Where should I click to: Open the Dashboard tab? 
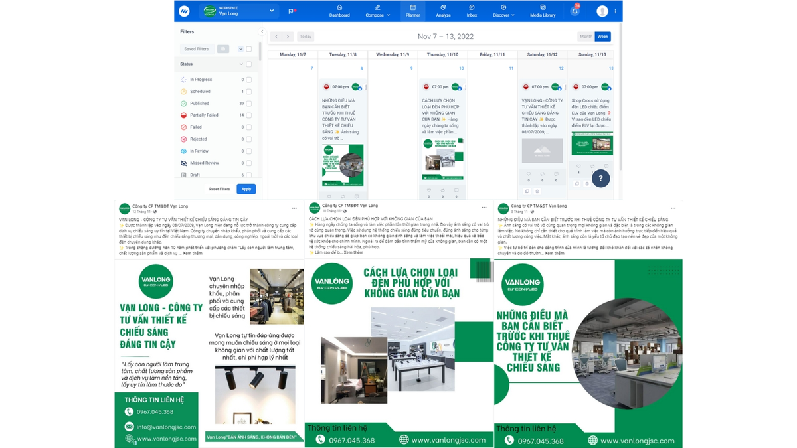click(x=339, y=11)
